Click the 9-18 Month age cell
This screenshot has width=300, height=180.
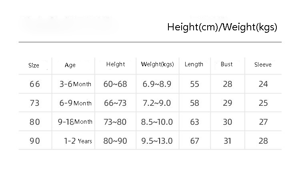point(75,122)
